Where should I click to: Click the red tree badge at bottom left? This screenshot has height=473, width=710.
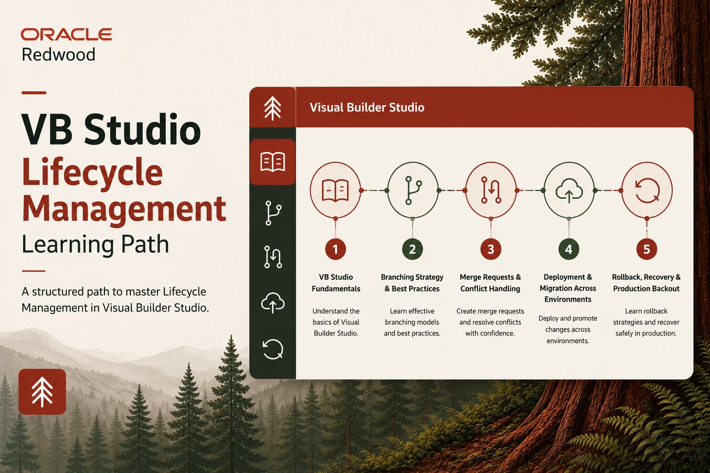point(42,392)
